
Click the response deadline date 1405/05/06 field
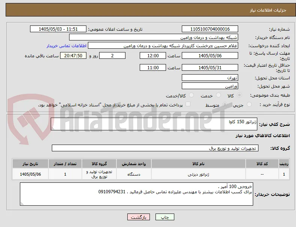(x=210, y=55)
